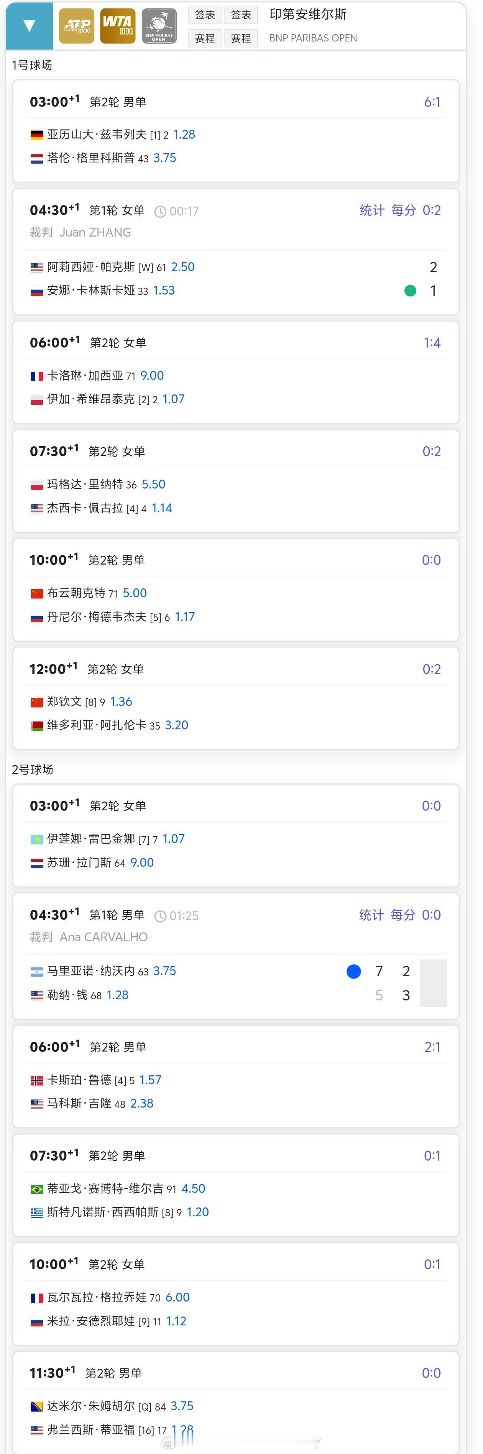The height and width of the screenshot is (1454, 483).
Task: Select odds 5.00 for 布云朝克特
Action: [x=135, y=593]
